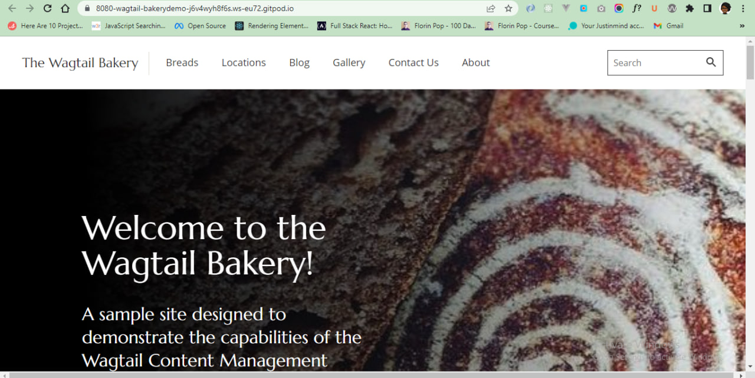Screen dimensions: 755x378
Task: Open the browser home page icon
Action: click(x=65, y=8)
